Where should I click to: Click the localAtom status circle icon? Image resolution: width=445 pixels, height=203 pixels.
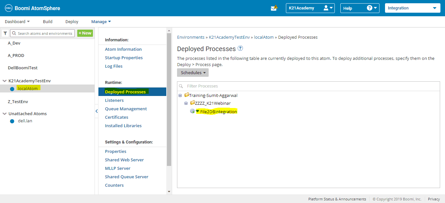point(12,88)
